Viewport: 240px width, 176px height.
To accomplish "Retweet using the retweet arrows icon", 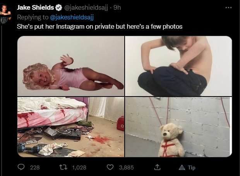I will pyautogui.click(x=63, y=167).
